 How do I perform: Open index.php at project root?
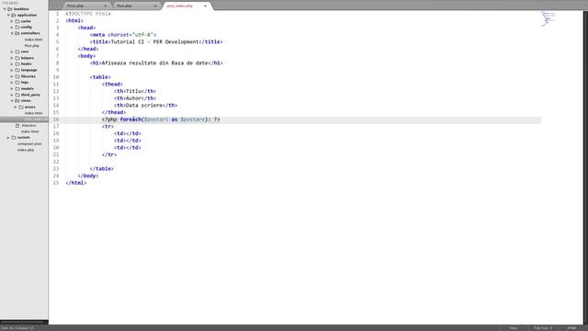tap(26, 150)
